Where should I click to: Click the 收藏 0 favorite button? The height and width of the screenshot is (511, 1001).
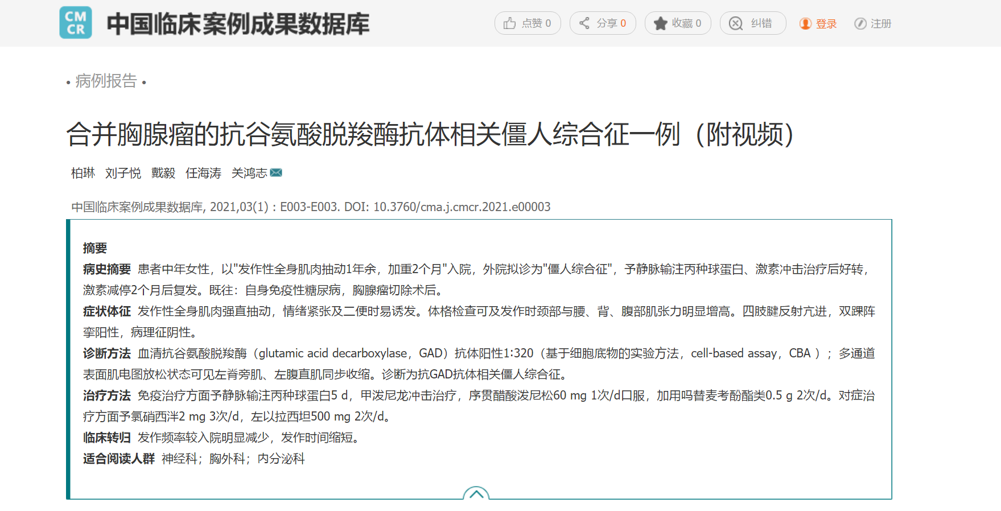(678, 23)
